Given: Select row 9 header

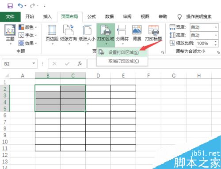Looking at the screenshot, I should (x=5, y=135).
